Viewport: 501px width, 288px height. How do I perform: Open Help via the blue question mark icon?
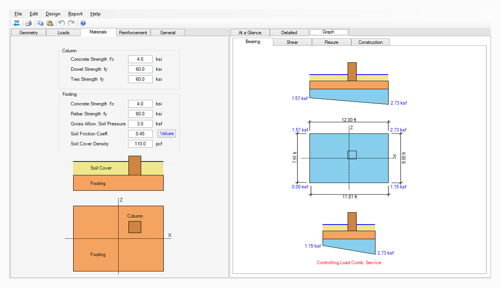tap(83, 23)
